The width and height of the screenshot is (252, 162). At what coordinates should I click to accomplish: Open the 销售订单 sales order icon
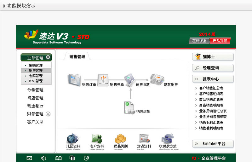tap(75, 79)
